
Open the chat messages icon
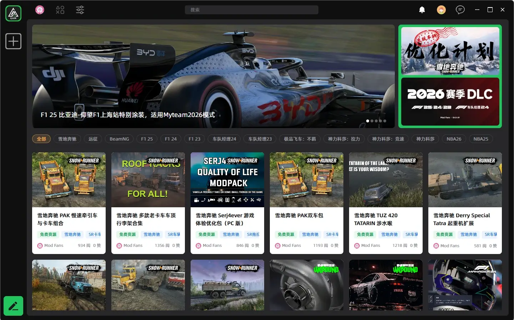click(x=460, y=10)
